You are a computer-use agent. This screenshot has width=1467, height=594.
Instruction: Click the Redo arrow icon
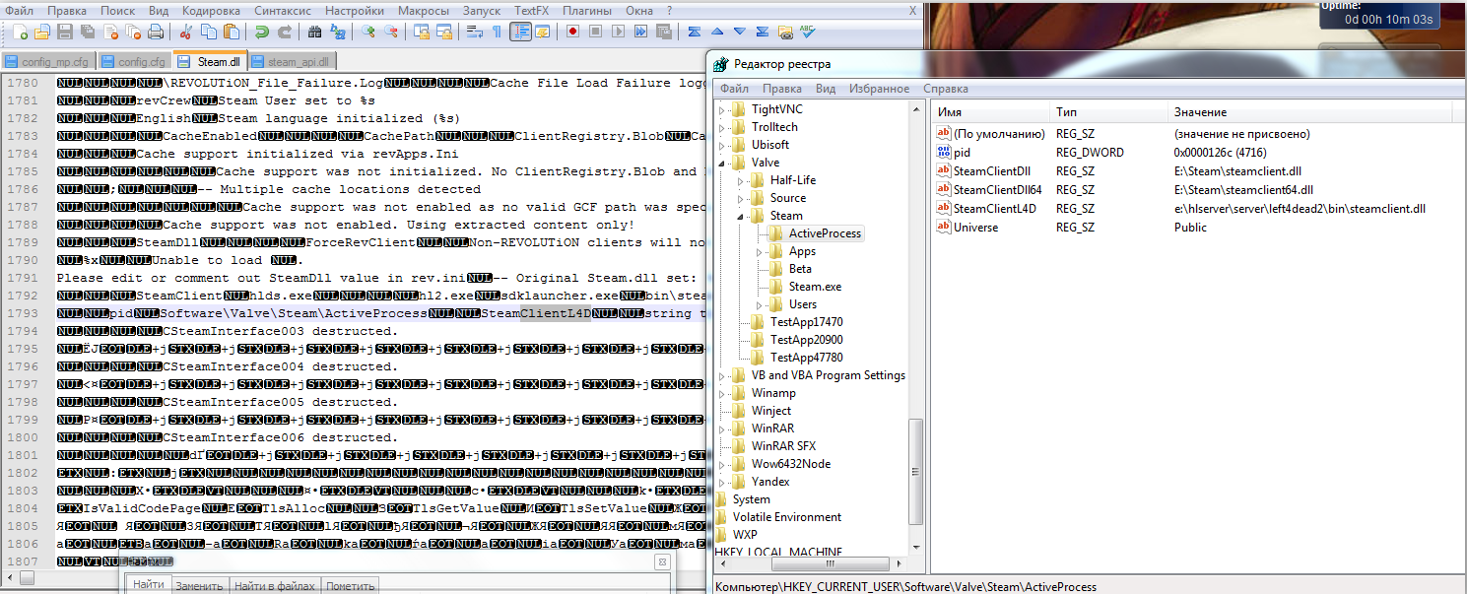tap(285, 32)
